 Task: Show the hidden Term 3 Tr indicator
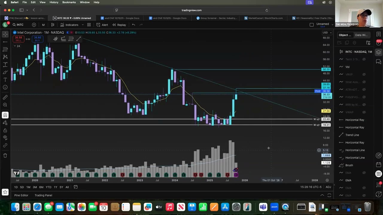click(364, 59)
